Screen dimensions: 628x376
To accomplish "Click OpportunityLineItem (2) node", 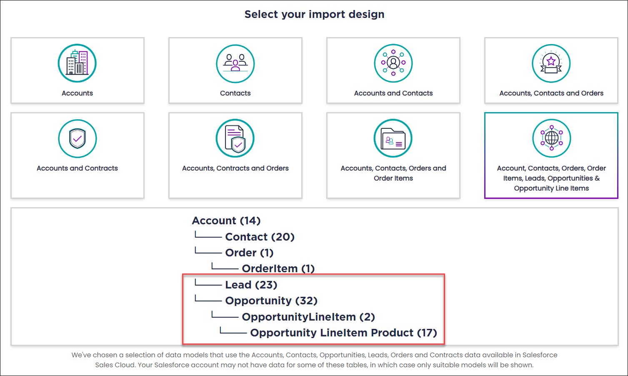I will pyautogui.click(x=308, y=317).
